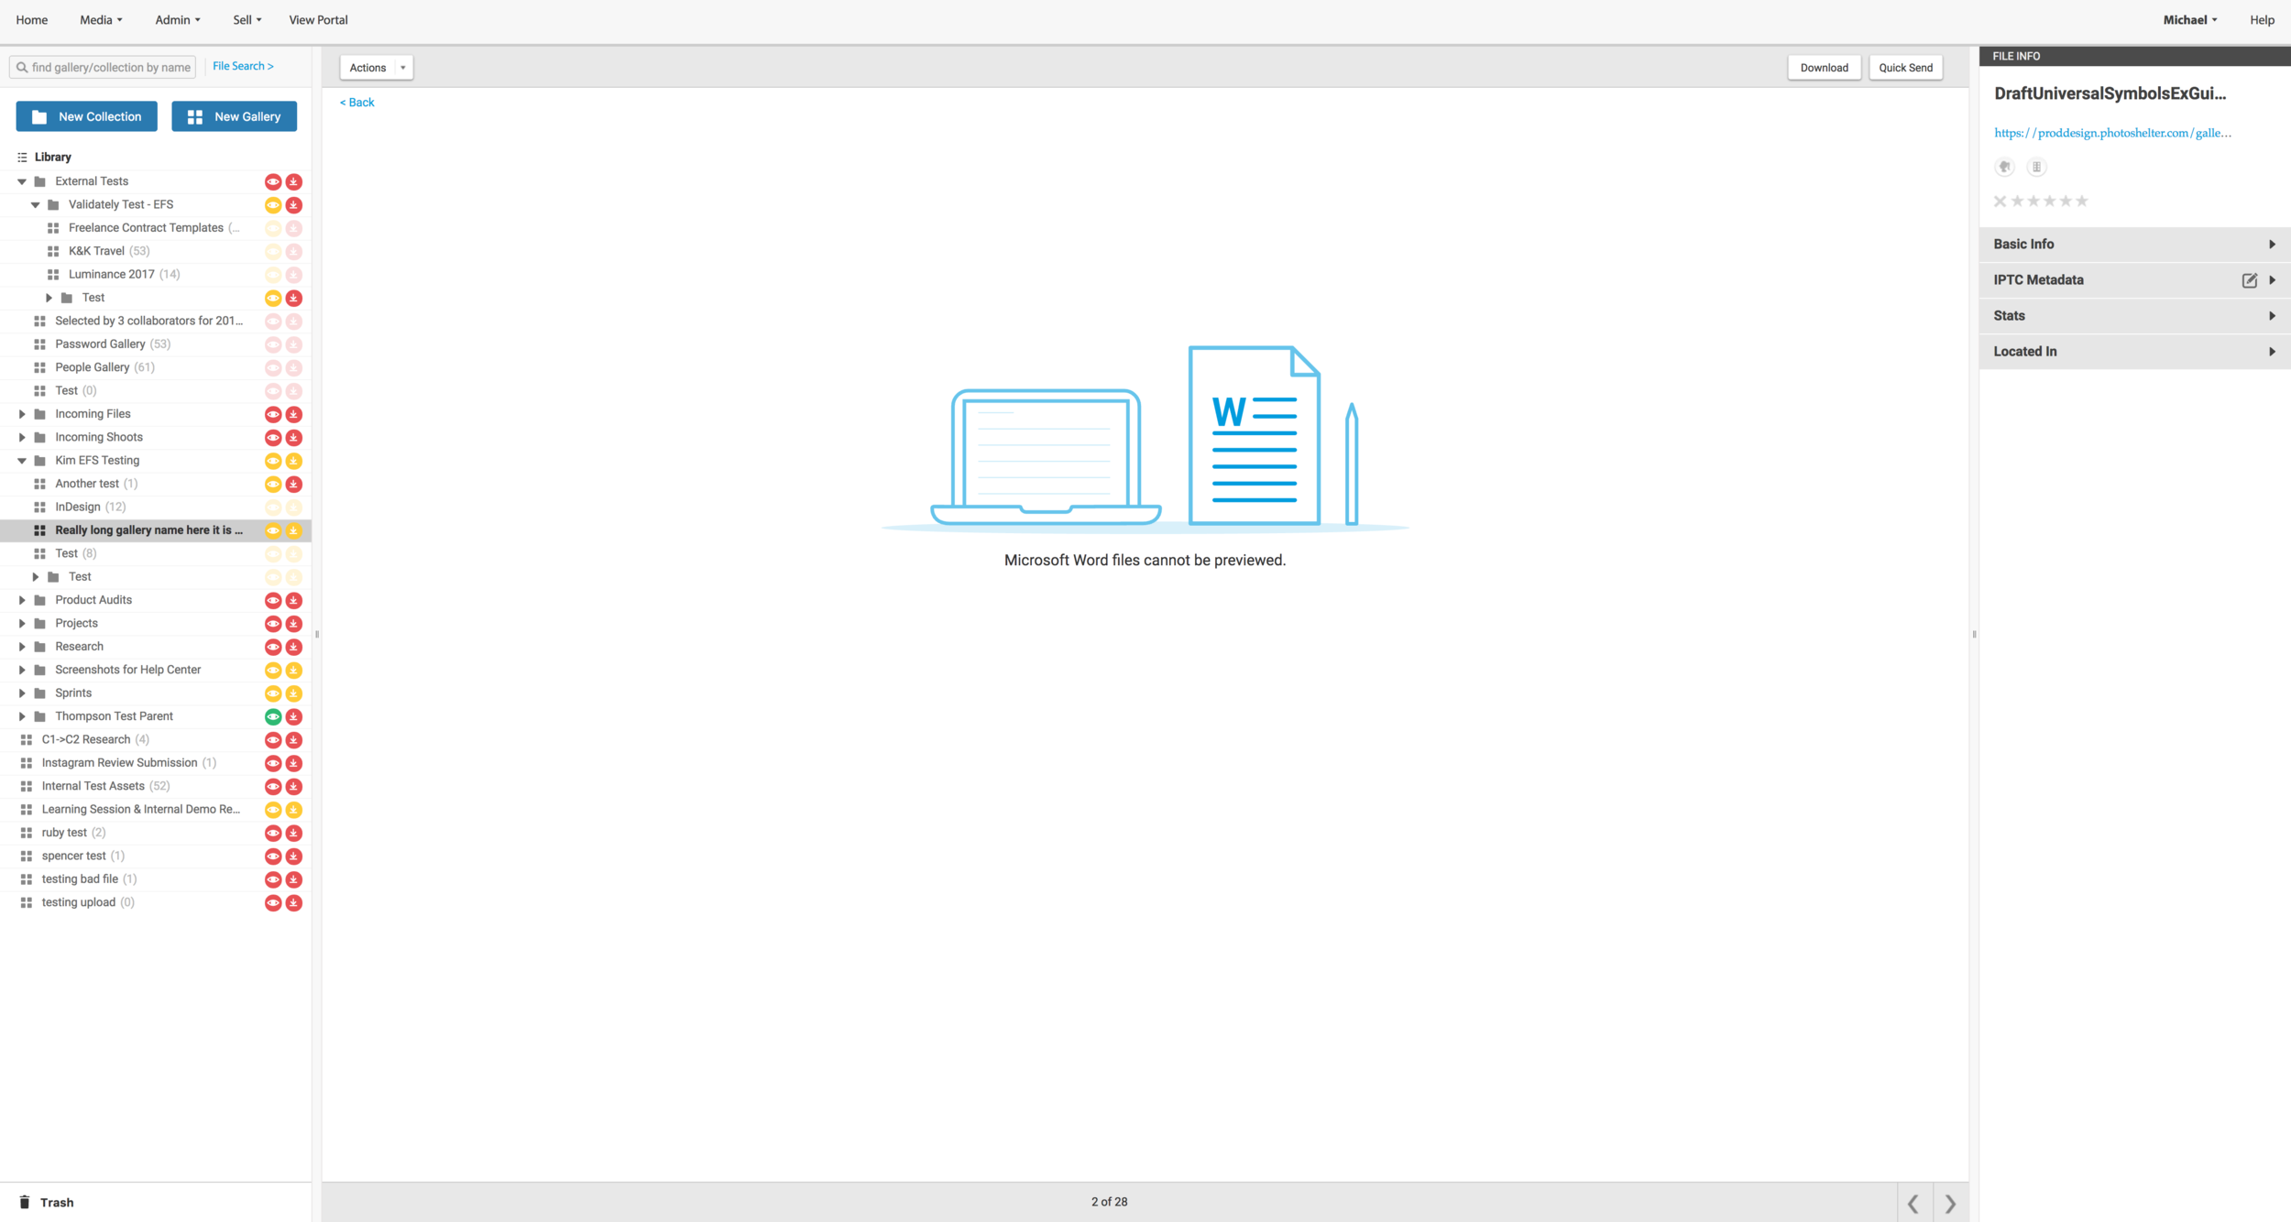Collapse the Kim EFS Testing collection
Viewport: 2291px width, 1222px height.
click(22, 461)
